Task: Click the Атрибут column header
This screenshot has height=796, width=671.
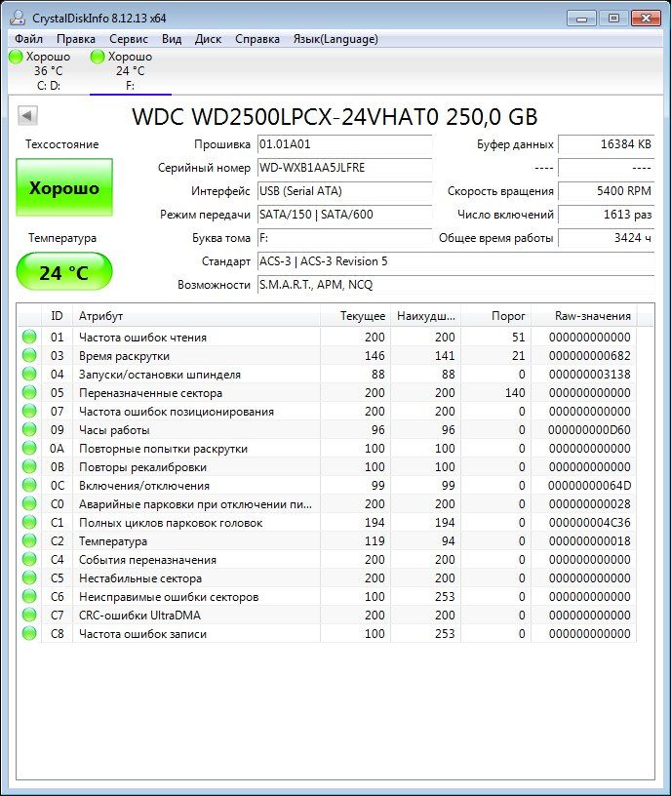Action: point(196,316)
